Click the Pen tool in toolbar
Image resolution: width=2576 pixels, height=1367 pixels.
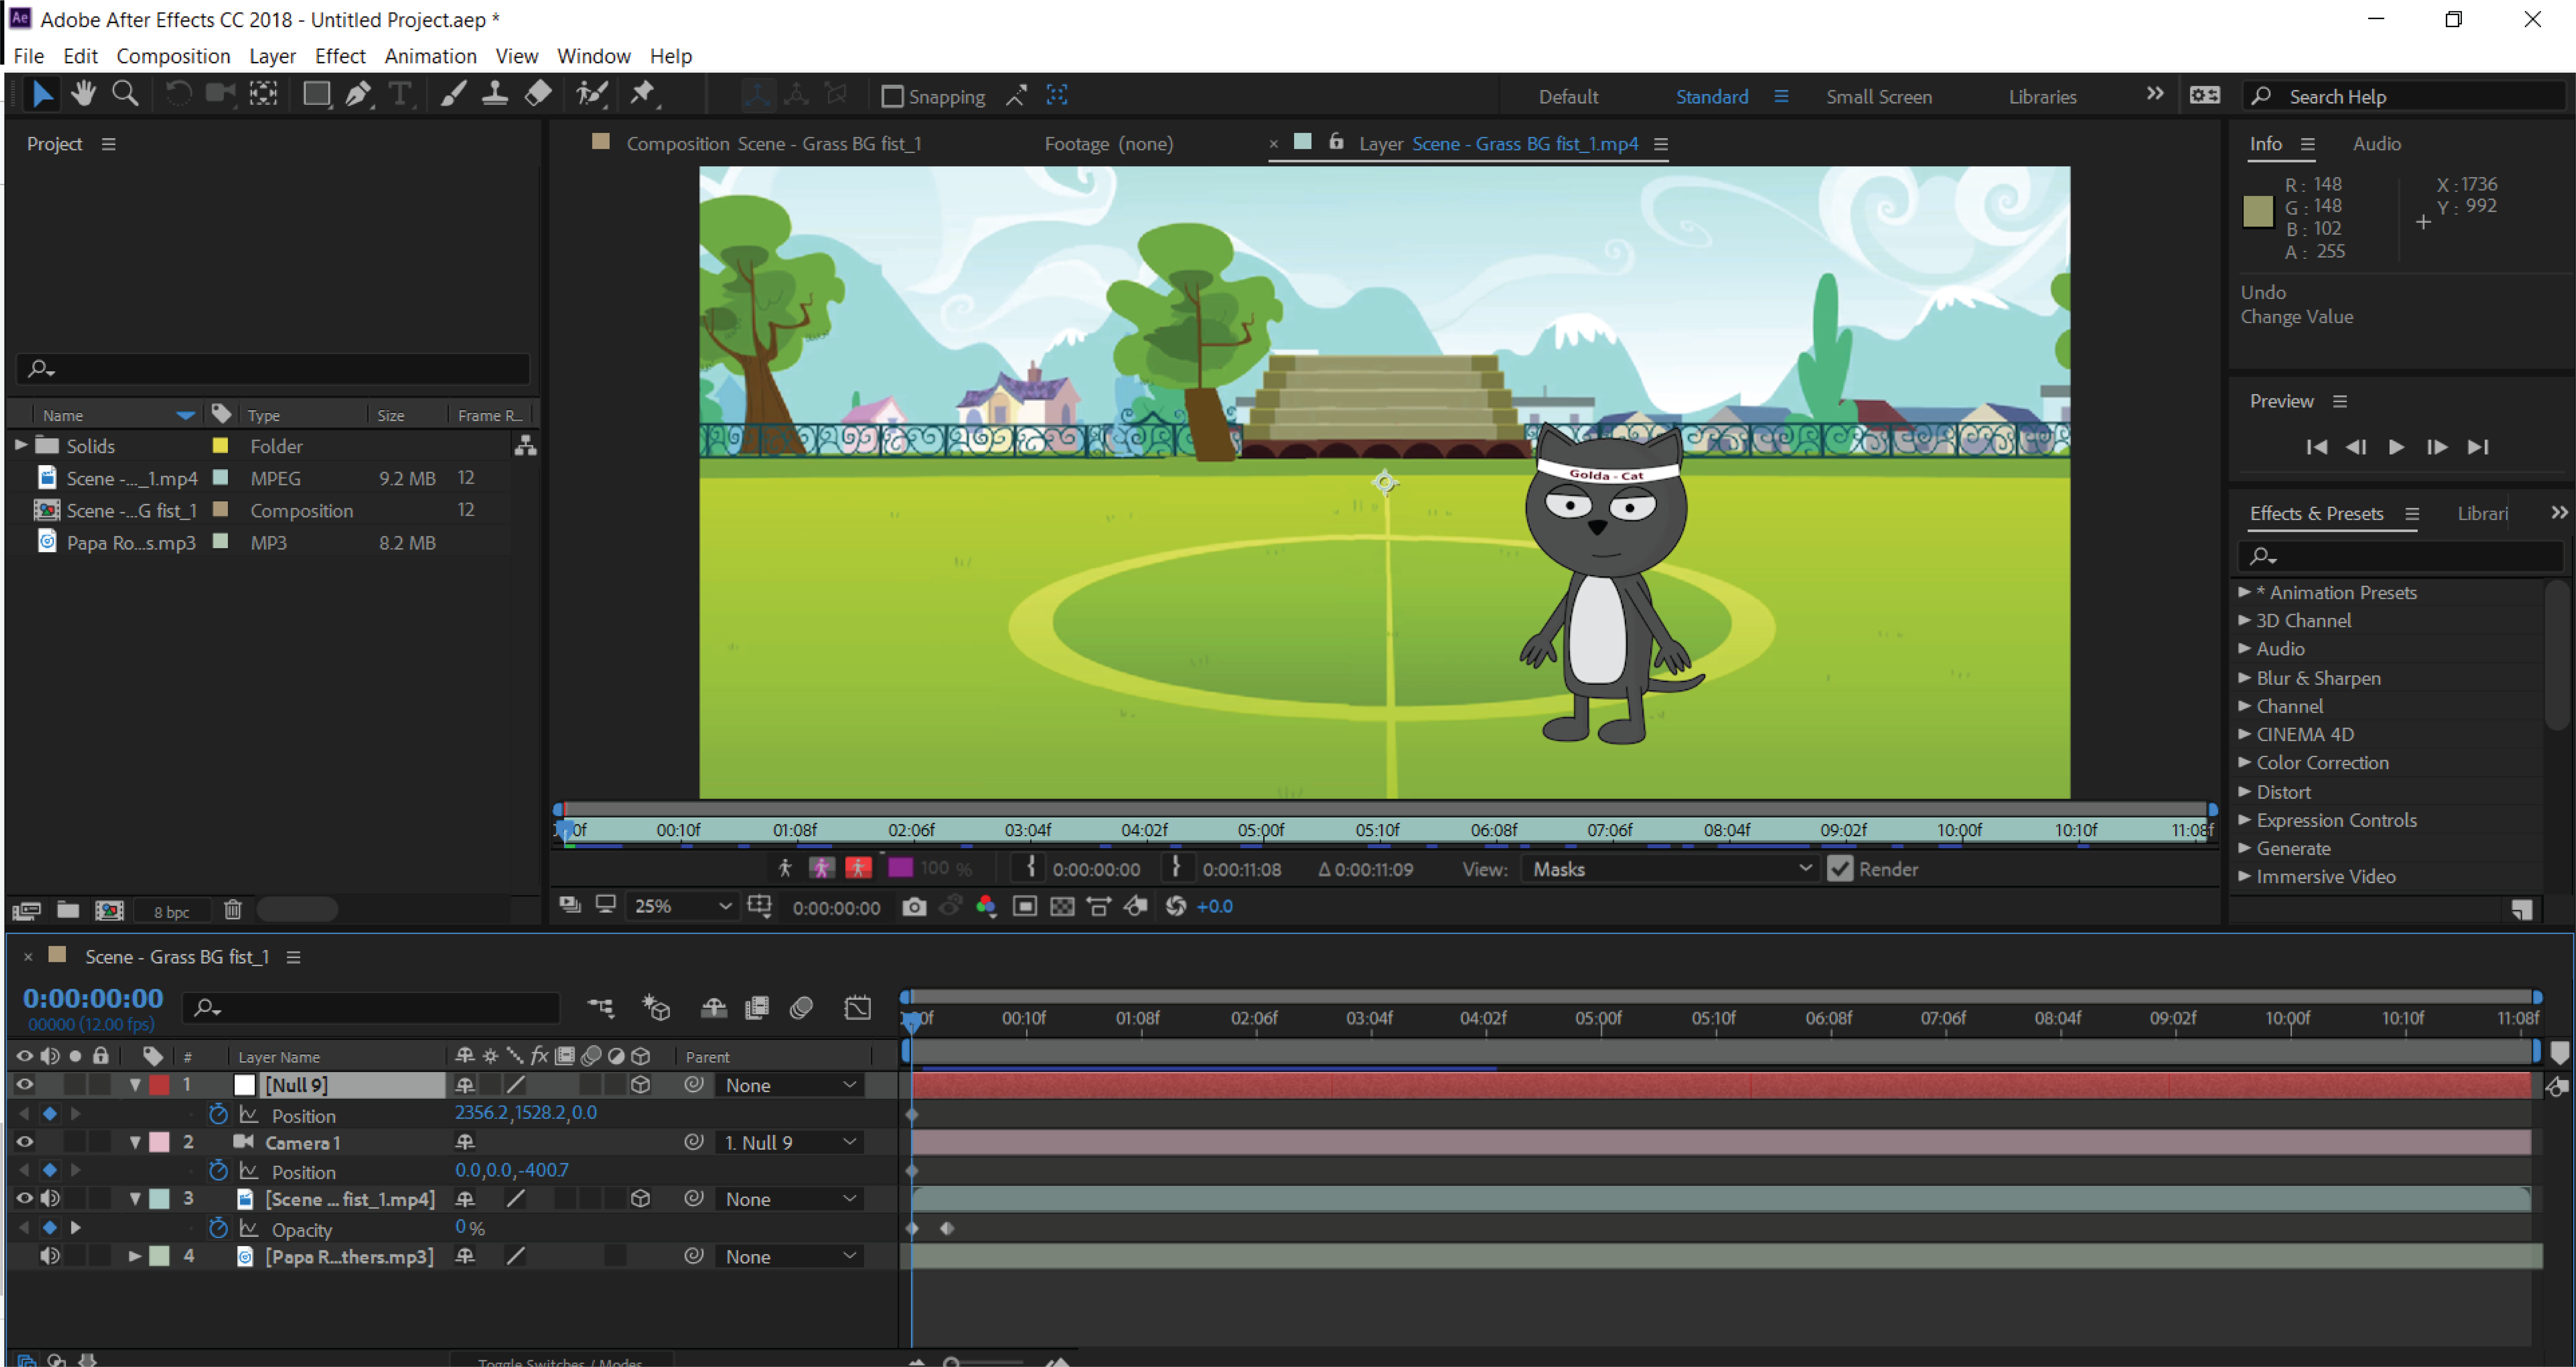pyautogui.click(x=356, y=95)
